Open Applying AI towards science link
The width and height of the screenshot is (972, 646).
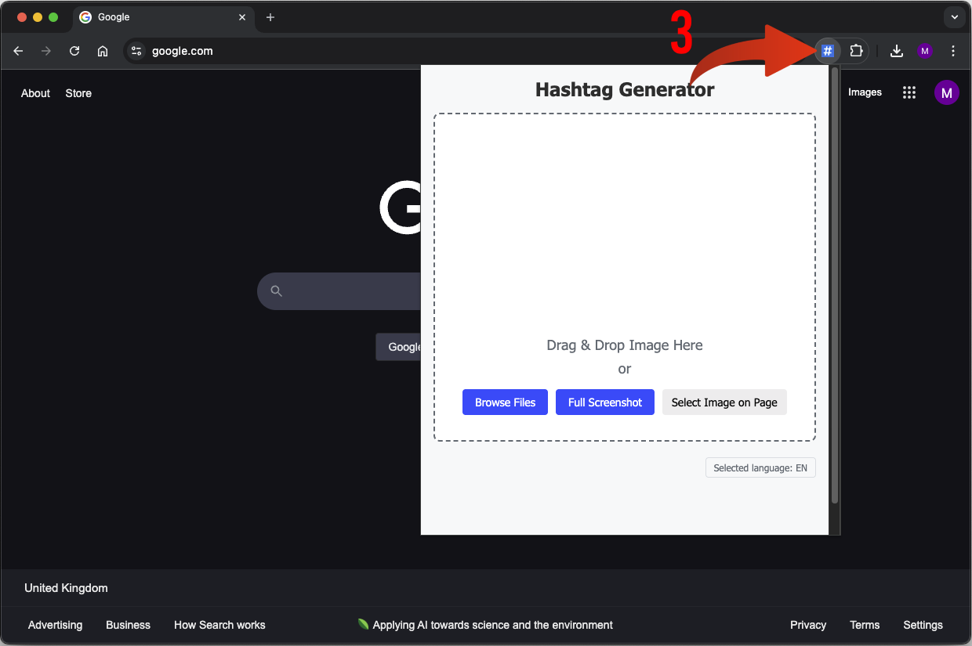[492, 625]
